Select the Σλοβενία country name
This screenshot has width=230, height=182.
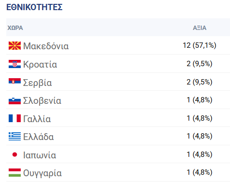tap(42, 101)
